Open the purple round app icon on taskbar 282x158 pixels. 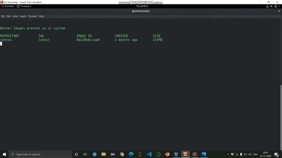tap(113, 154)
